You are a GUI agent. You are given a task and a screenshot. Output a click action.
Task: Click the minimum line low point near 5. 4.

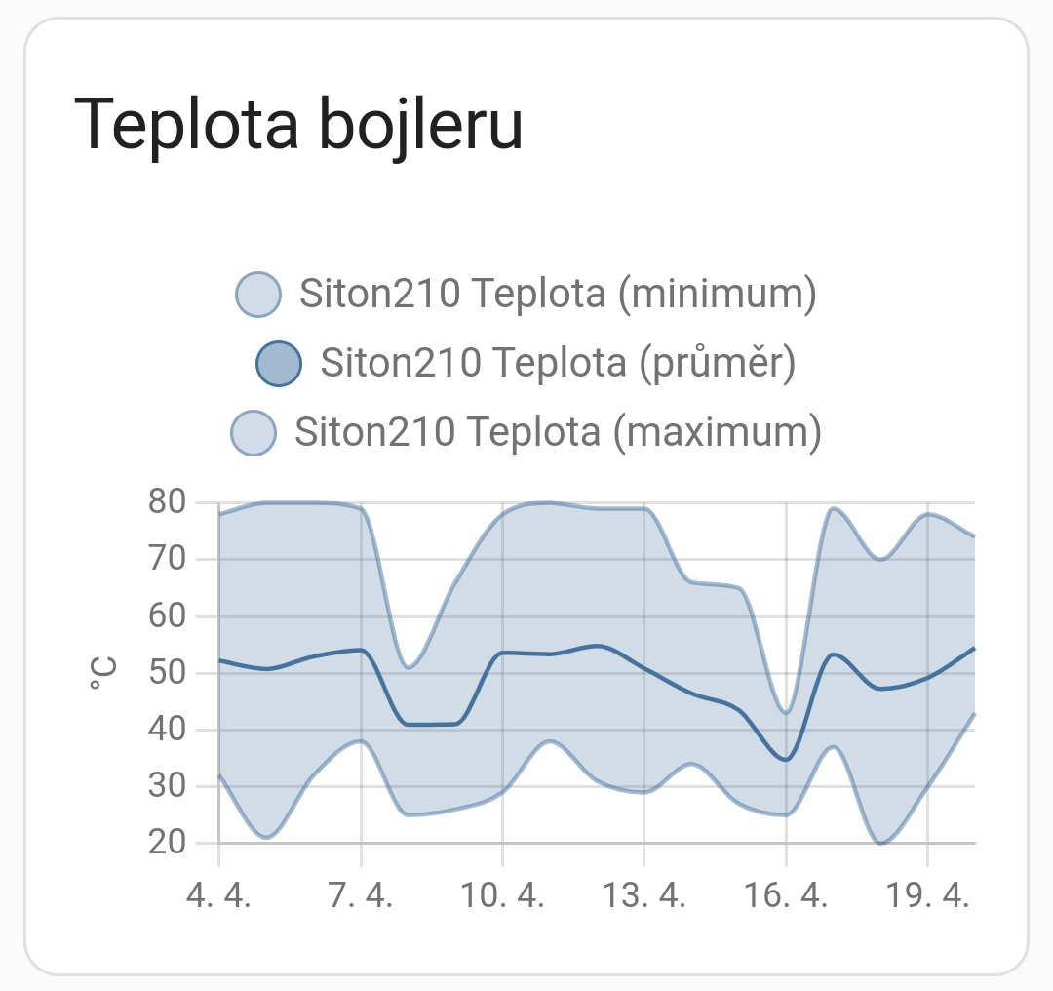[x=266, y=837]
